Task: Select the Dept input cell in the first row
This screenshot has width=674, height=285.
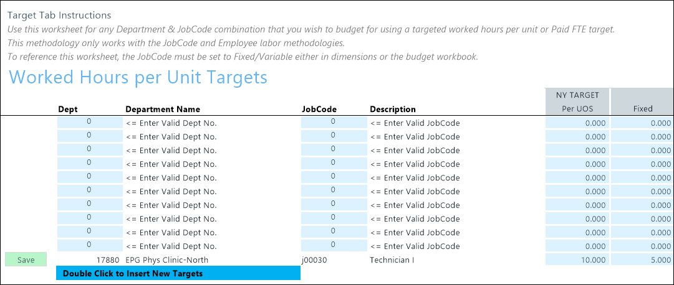Action: point(89,123)
